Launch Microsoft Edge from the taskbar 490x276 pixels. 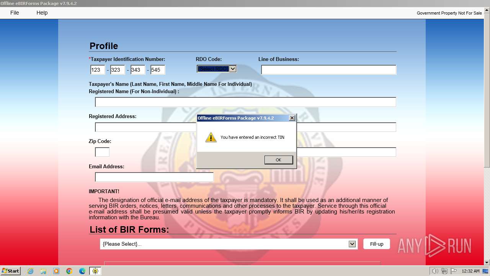(x=82, y=271)
